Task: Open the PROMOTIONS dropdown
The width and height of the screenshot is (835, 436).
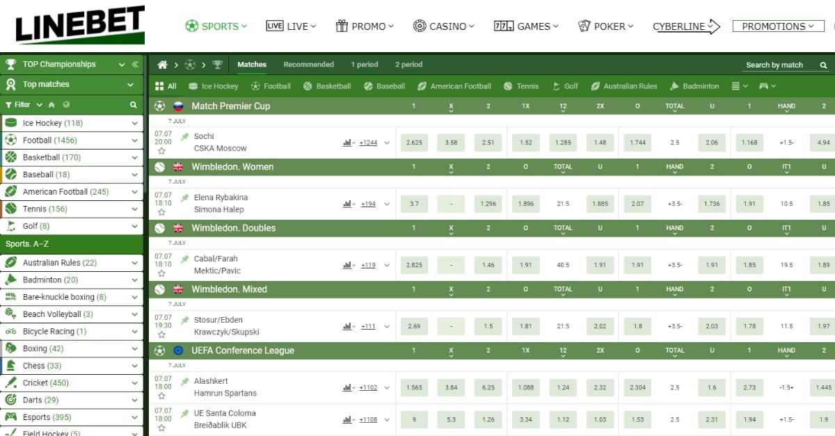Action: [x=778, y=26]
